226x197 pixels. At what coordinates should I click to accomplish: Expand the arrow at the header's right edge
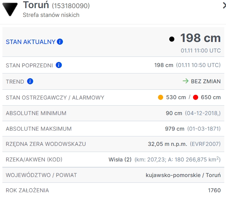[223, 5]
